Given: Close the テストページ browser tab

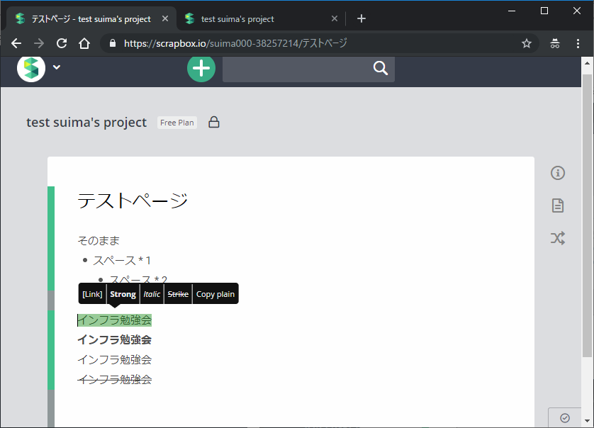Looking at the screenshot, I should 165,18.
